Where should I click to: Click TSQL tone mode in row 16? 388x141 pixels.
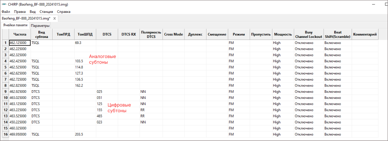[x=42, y=134]
